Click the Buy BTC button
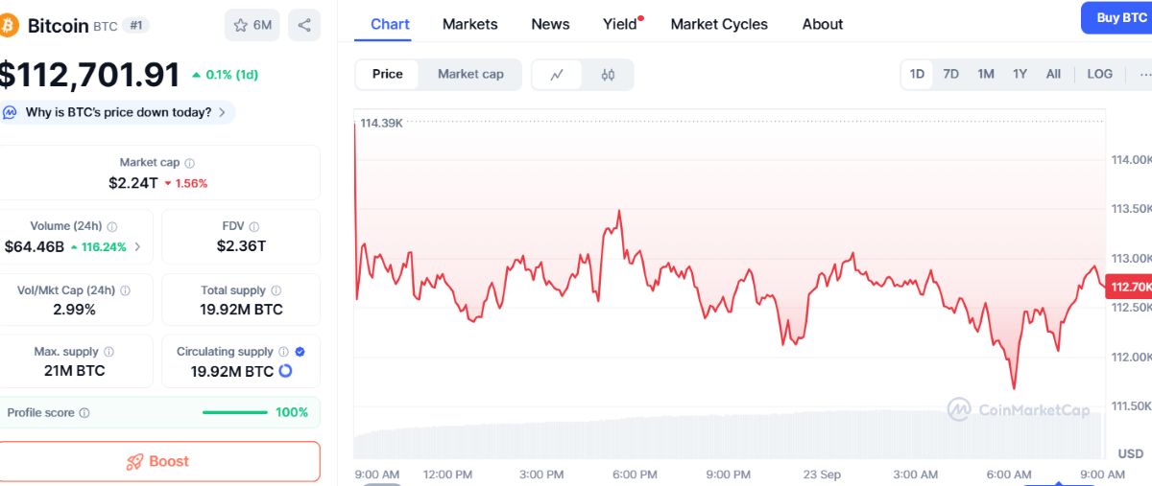 pyautogui.click(x=1119, y=17)
